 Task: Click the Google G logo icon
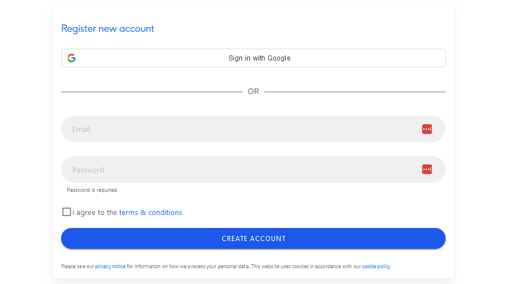pos(71,58)
